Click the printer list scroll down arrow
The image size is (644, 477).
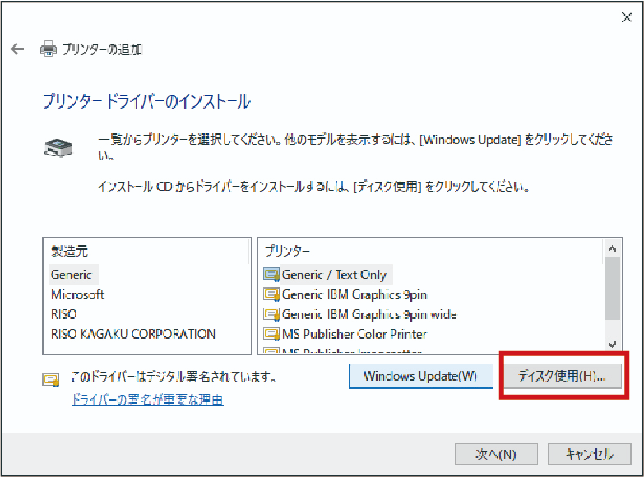612,345
